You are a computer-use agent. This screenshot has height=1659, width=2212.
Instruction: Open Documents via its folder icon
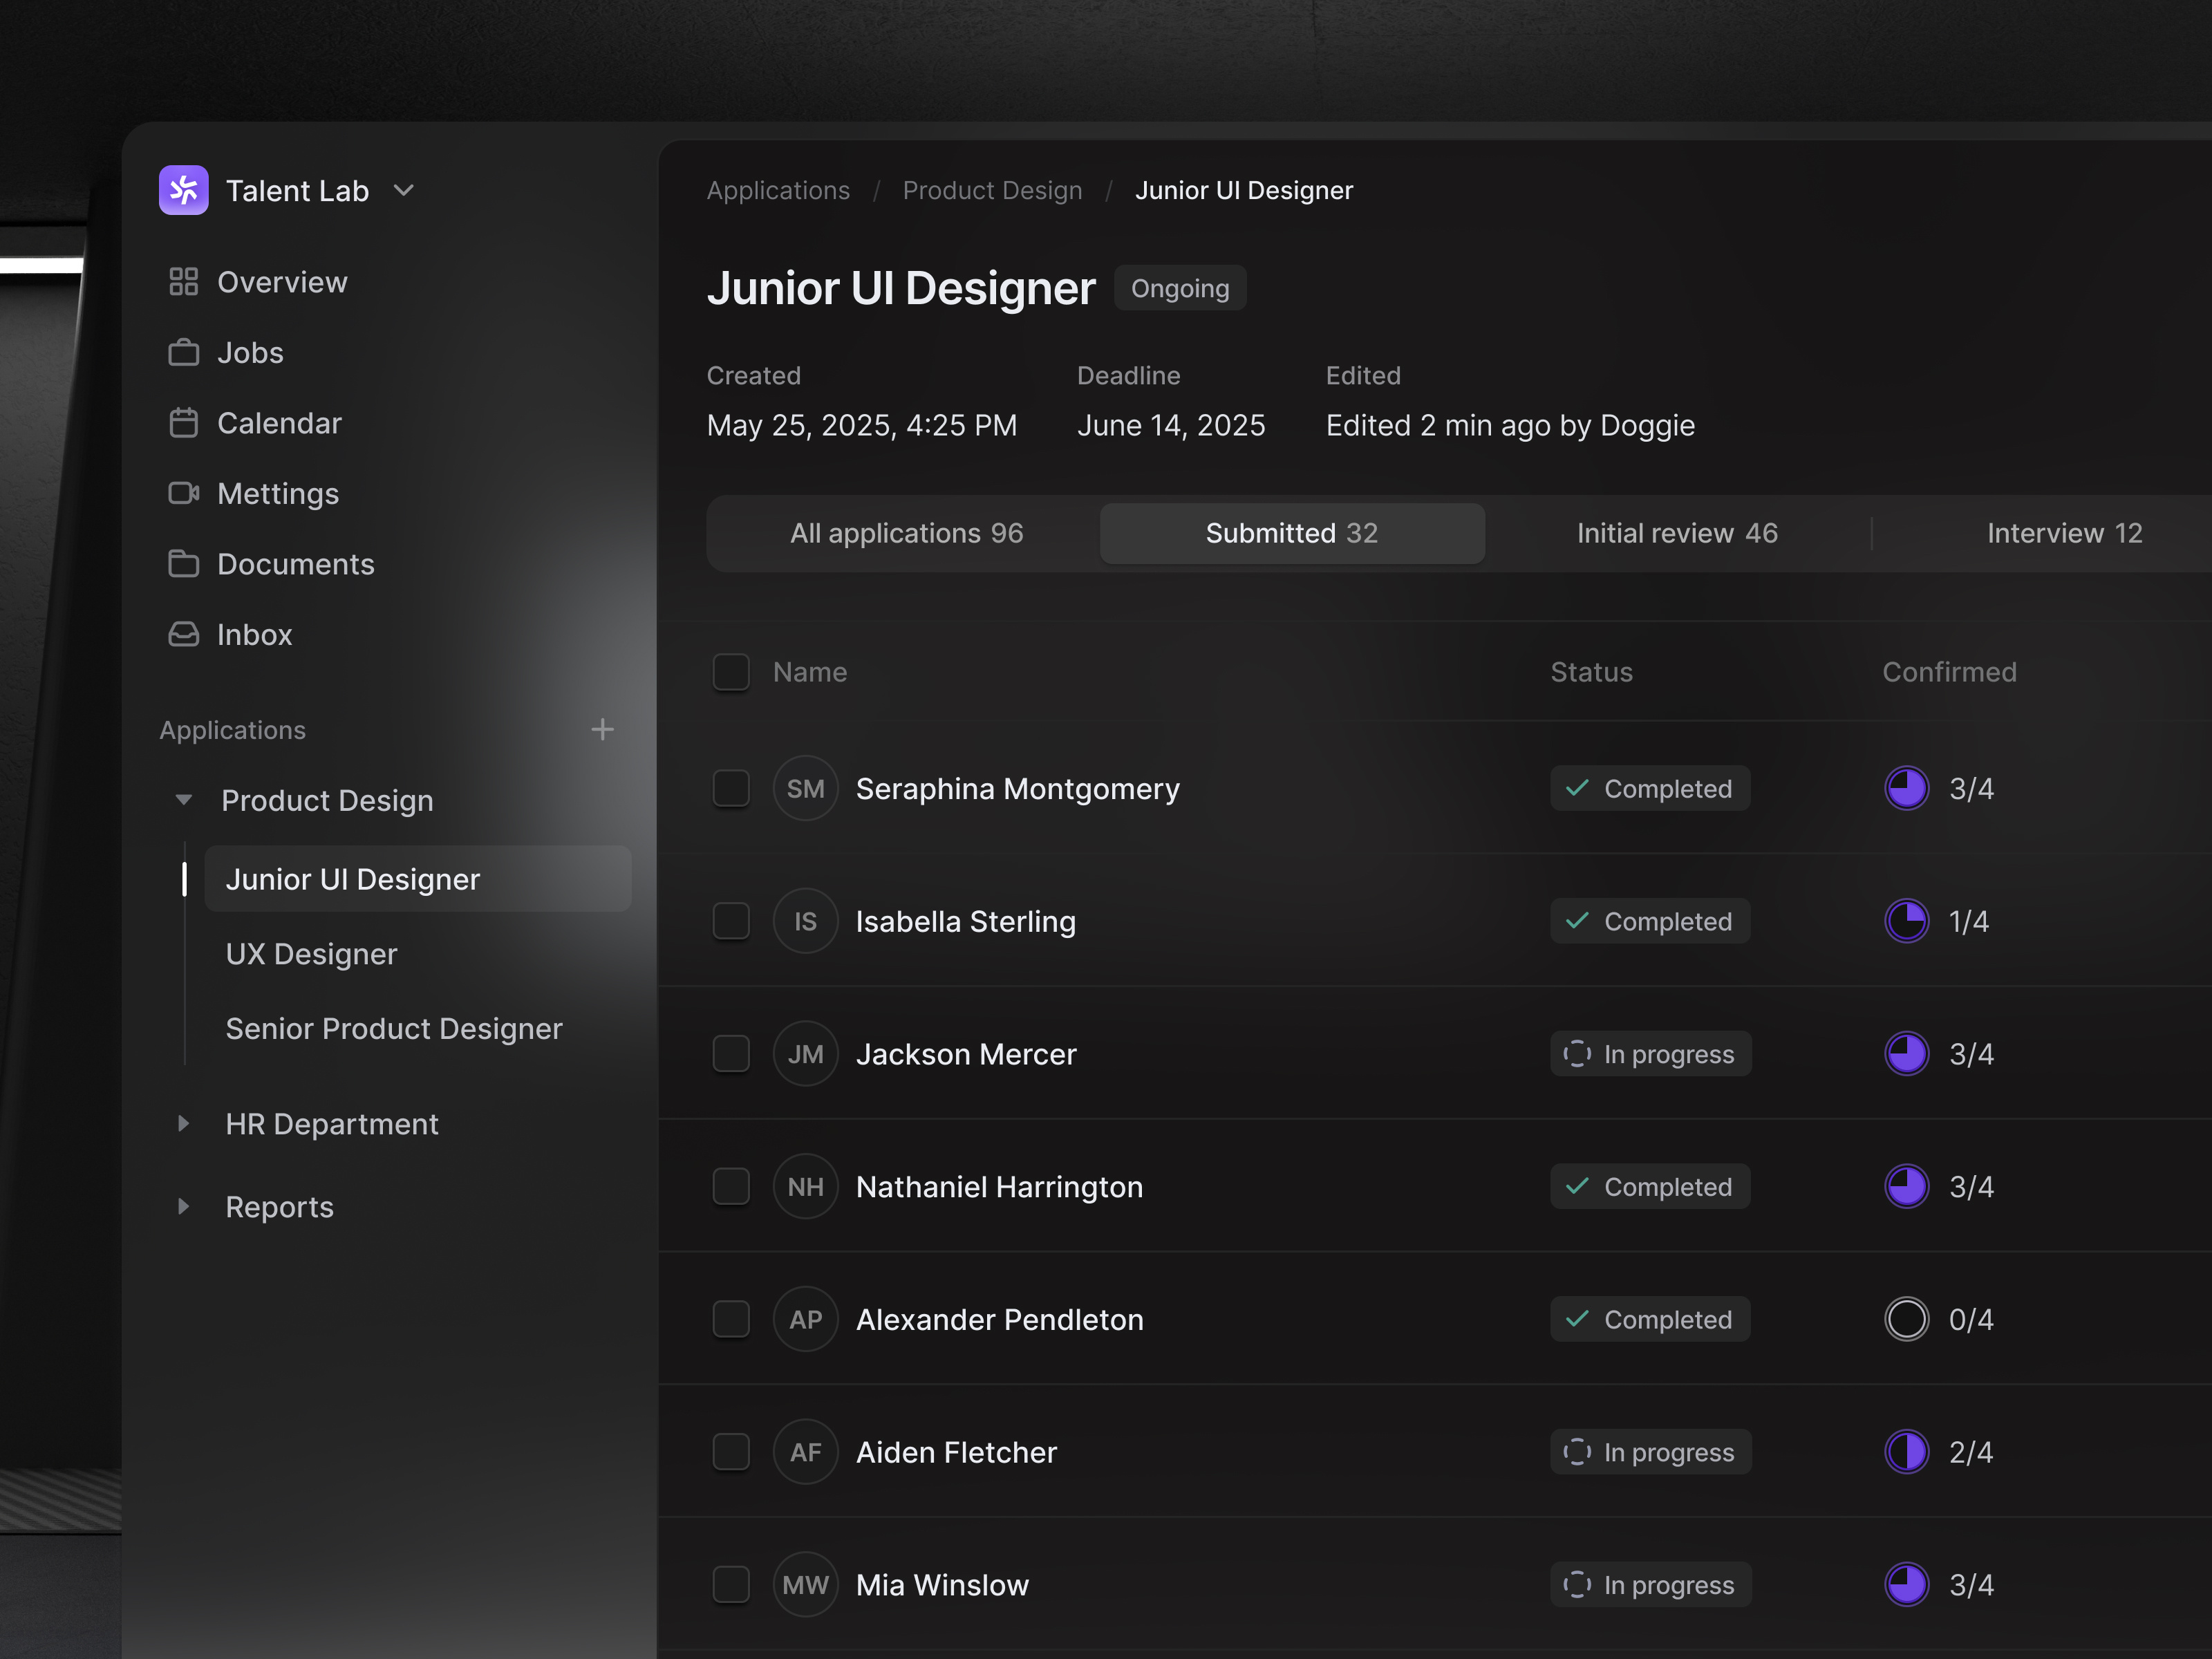click(x=184, y=563)
